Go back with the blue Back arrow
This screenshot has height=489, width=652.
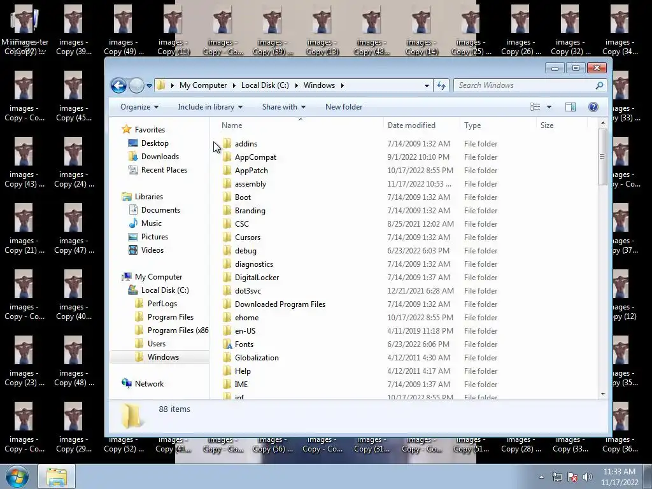[118, 86]
